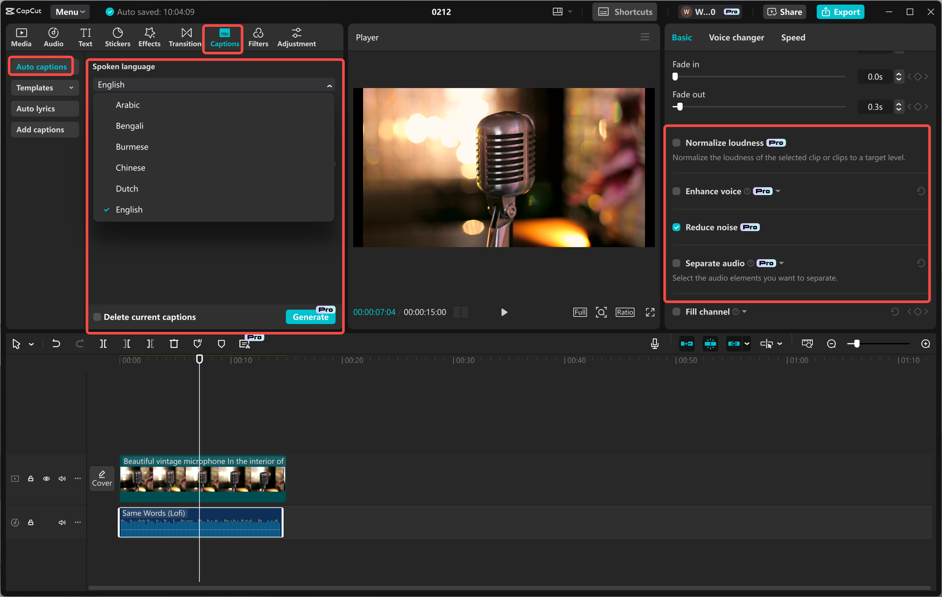Disable Reduce noise
Screen dimensions: 942x597
pos(676,227)
